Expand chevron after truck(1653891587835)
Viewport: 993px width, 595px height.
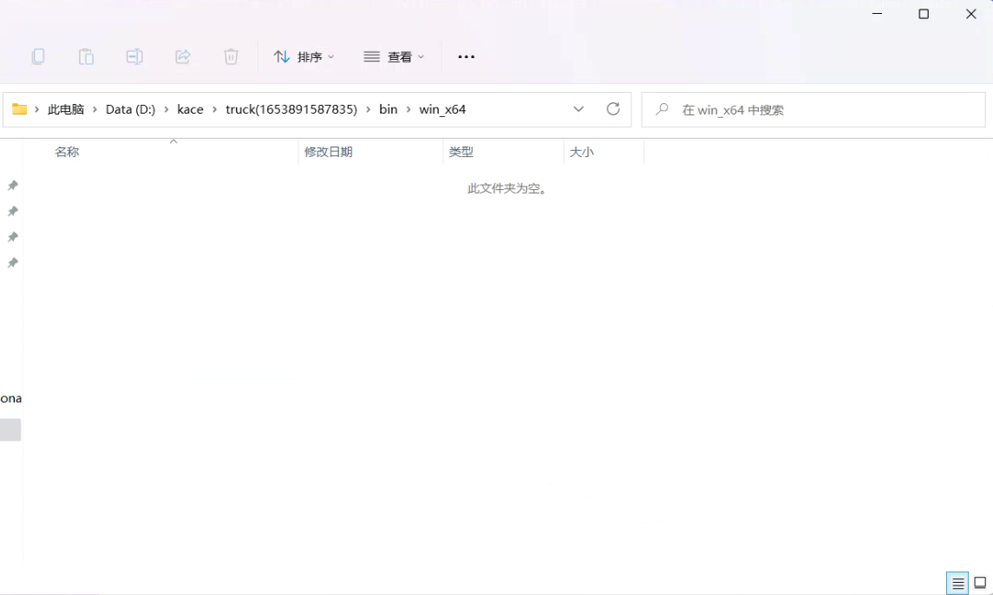tap(368, 109)
